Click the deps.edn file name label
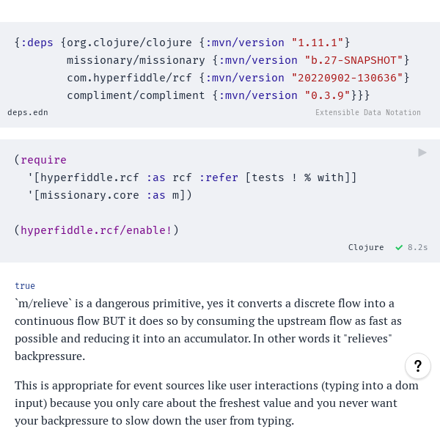The image size is (440, 440). [28, 112]
